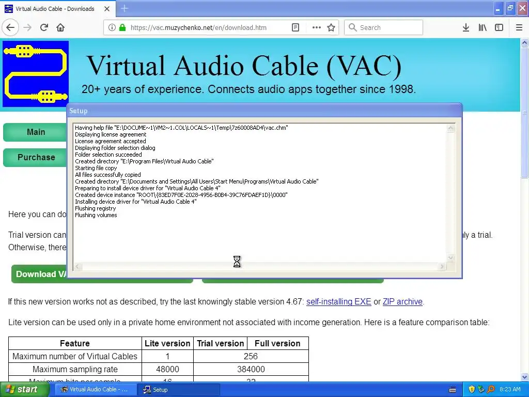Screen dimensions: 529x397
Task: Click the Setup dialog title bar
Action: (x=264, y=111)
